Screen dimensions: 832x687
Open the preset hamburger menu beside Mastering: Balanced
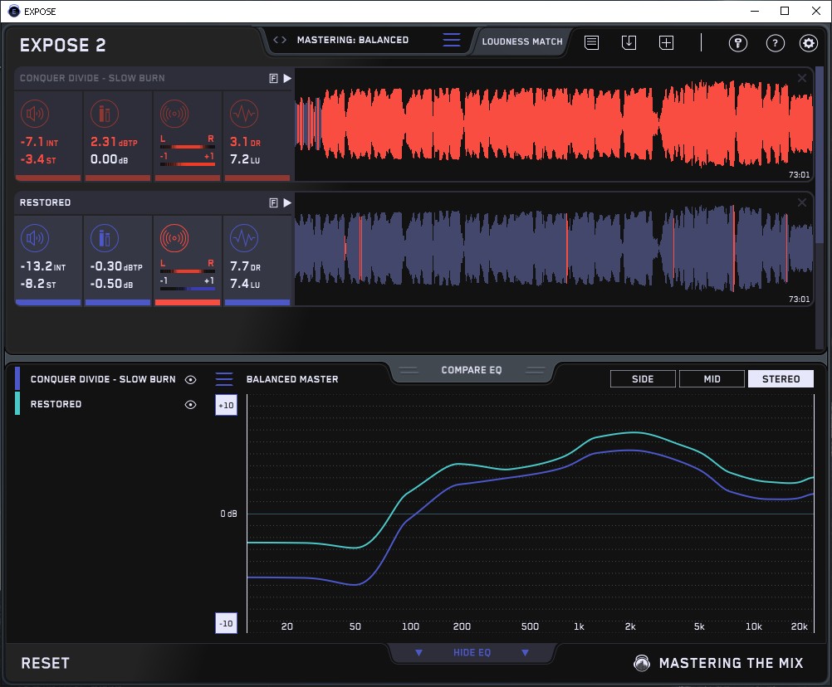pos(452,40)
